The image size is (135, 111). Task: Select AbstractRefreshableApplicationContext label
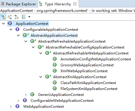(72, 41)
